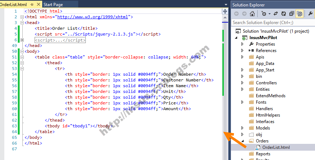The image size is (315, 160).
Task: Collapse the table block on line 51
Action: click(22, 57)
